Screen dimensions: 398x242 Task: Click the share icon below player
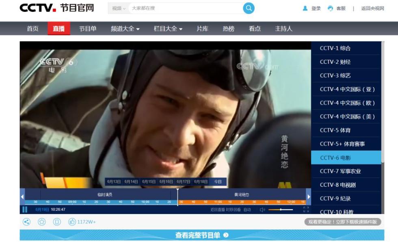(x=26, y=222)
